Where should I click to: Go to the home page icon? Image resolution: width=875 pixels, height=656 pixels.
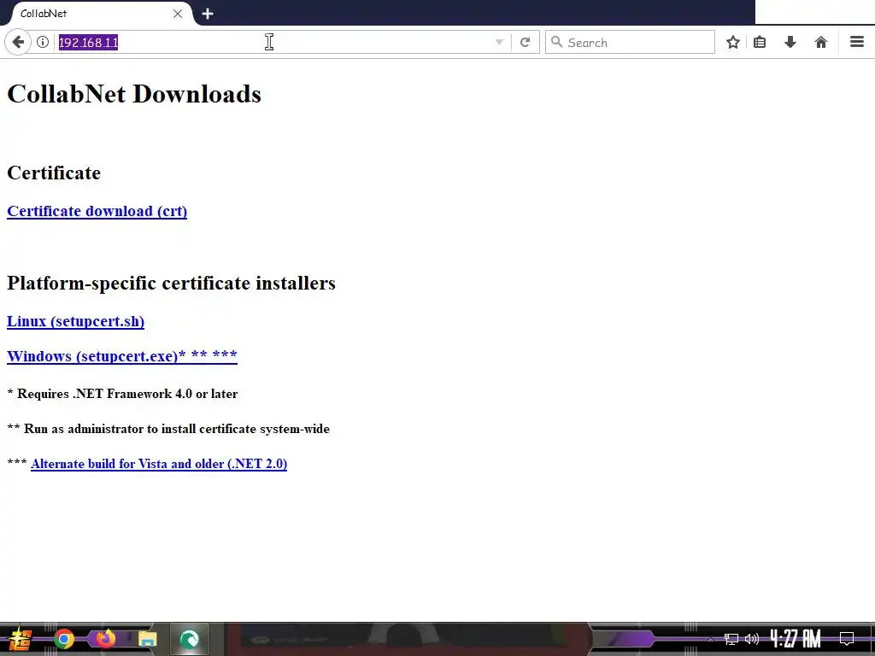click(x=821, y=43)
